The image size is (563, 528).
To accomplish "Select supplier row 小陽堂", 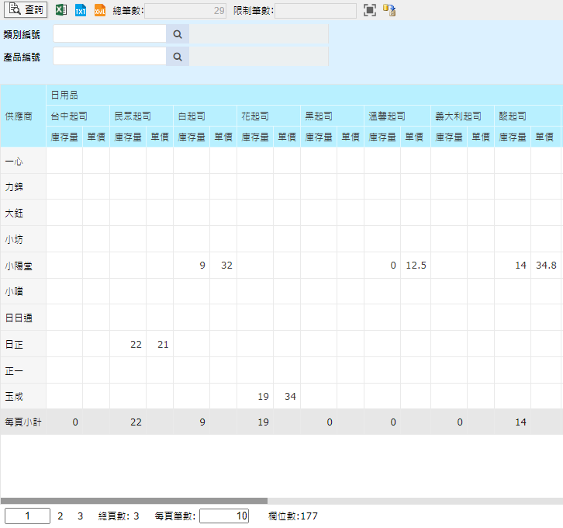I will pos(23,266).
